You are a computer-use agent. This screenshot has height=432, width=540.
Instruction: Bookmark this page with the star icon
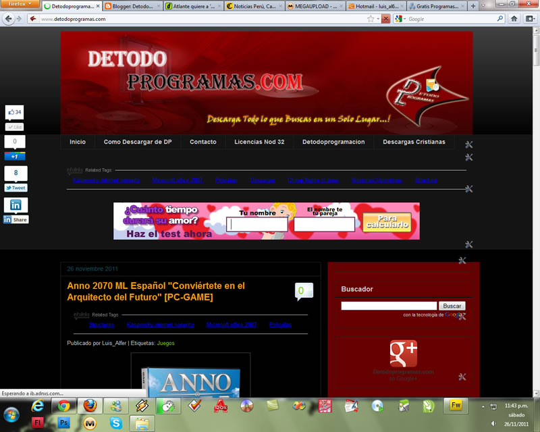371,19
